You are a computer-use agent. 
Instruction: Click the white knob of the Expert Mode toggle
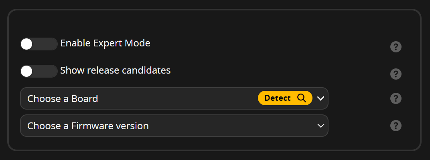point(26,44)
